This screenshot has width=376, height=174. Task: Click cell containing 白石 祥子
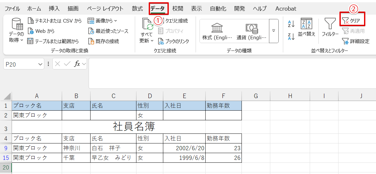click(113, 148)
